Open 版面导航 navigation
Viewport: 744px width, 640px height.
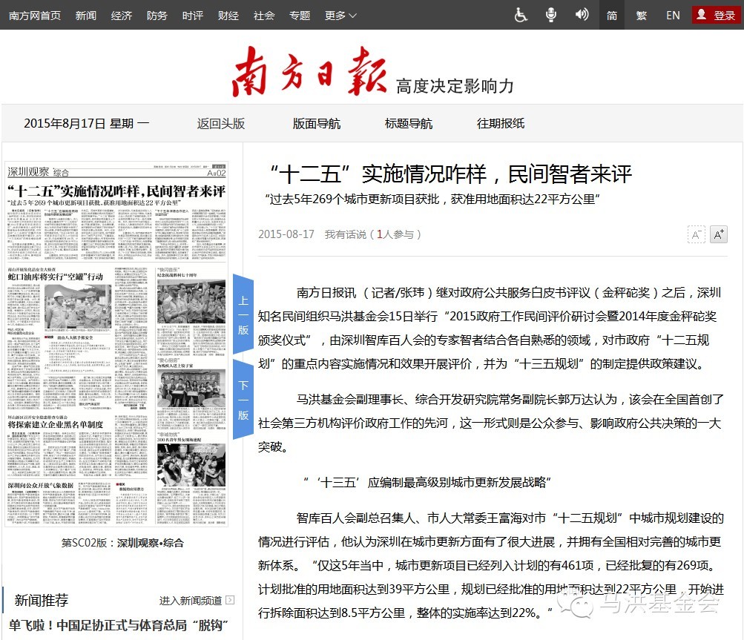tap(317, 124)
